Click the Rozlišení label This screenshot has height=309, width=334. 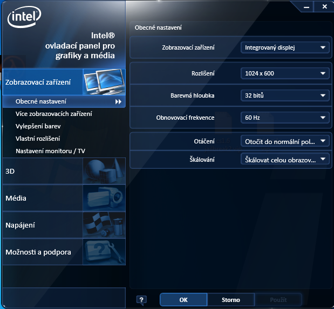point(203,73)
